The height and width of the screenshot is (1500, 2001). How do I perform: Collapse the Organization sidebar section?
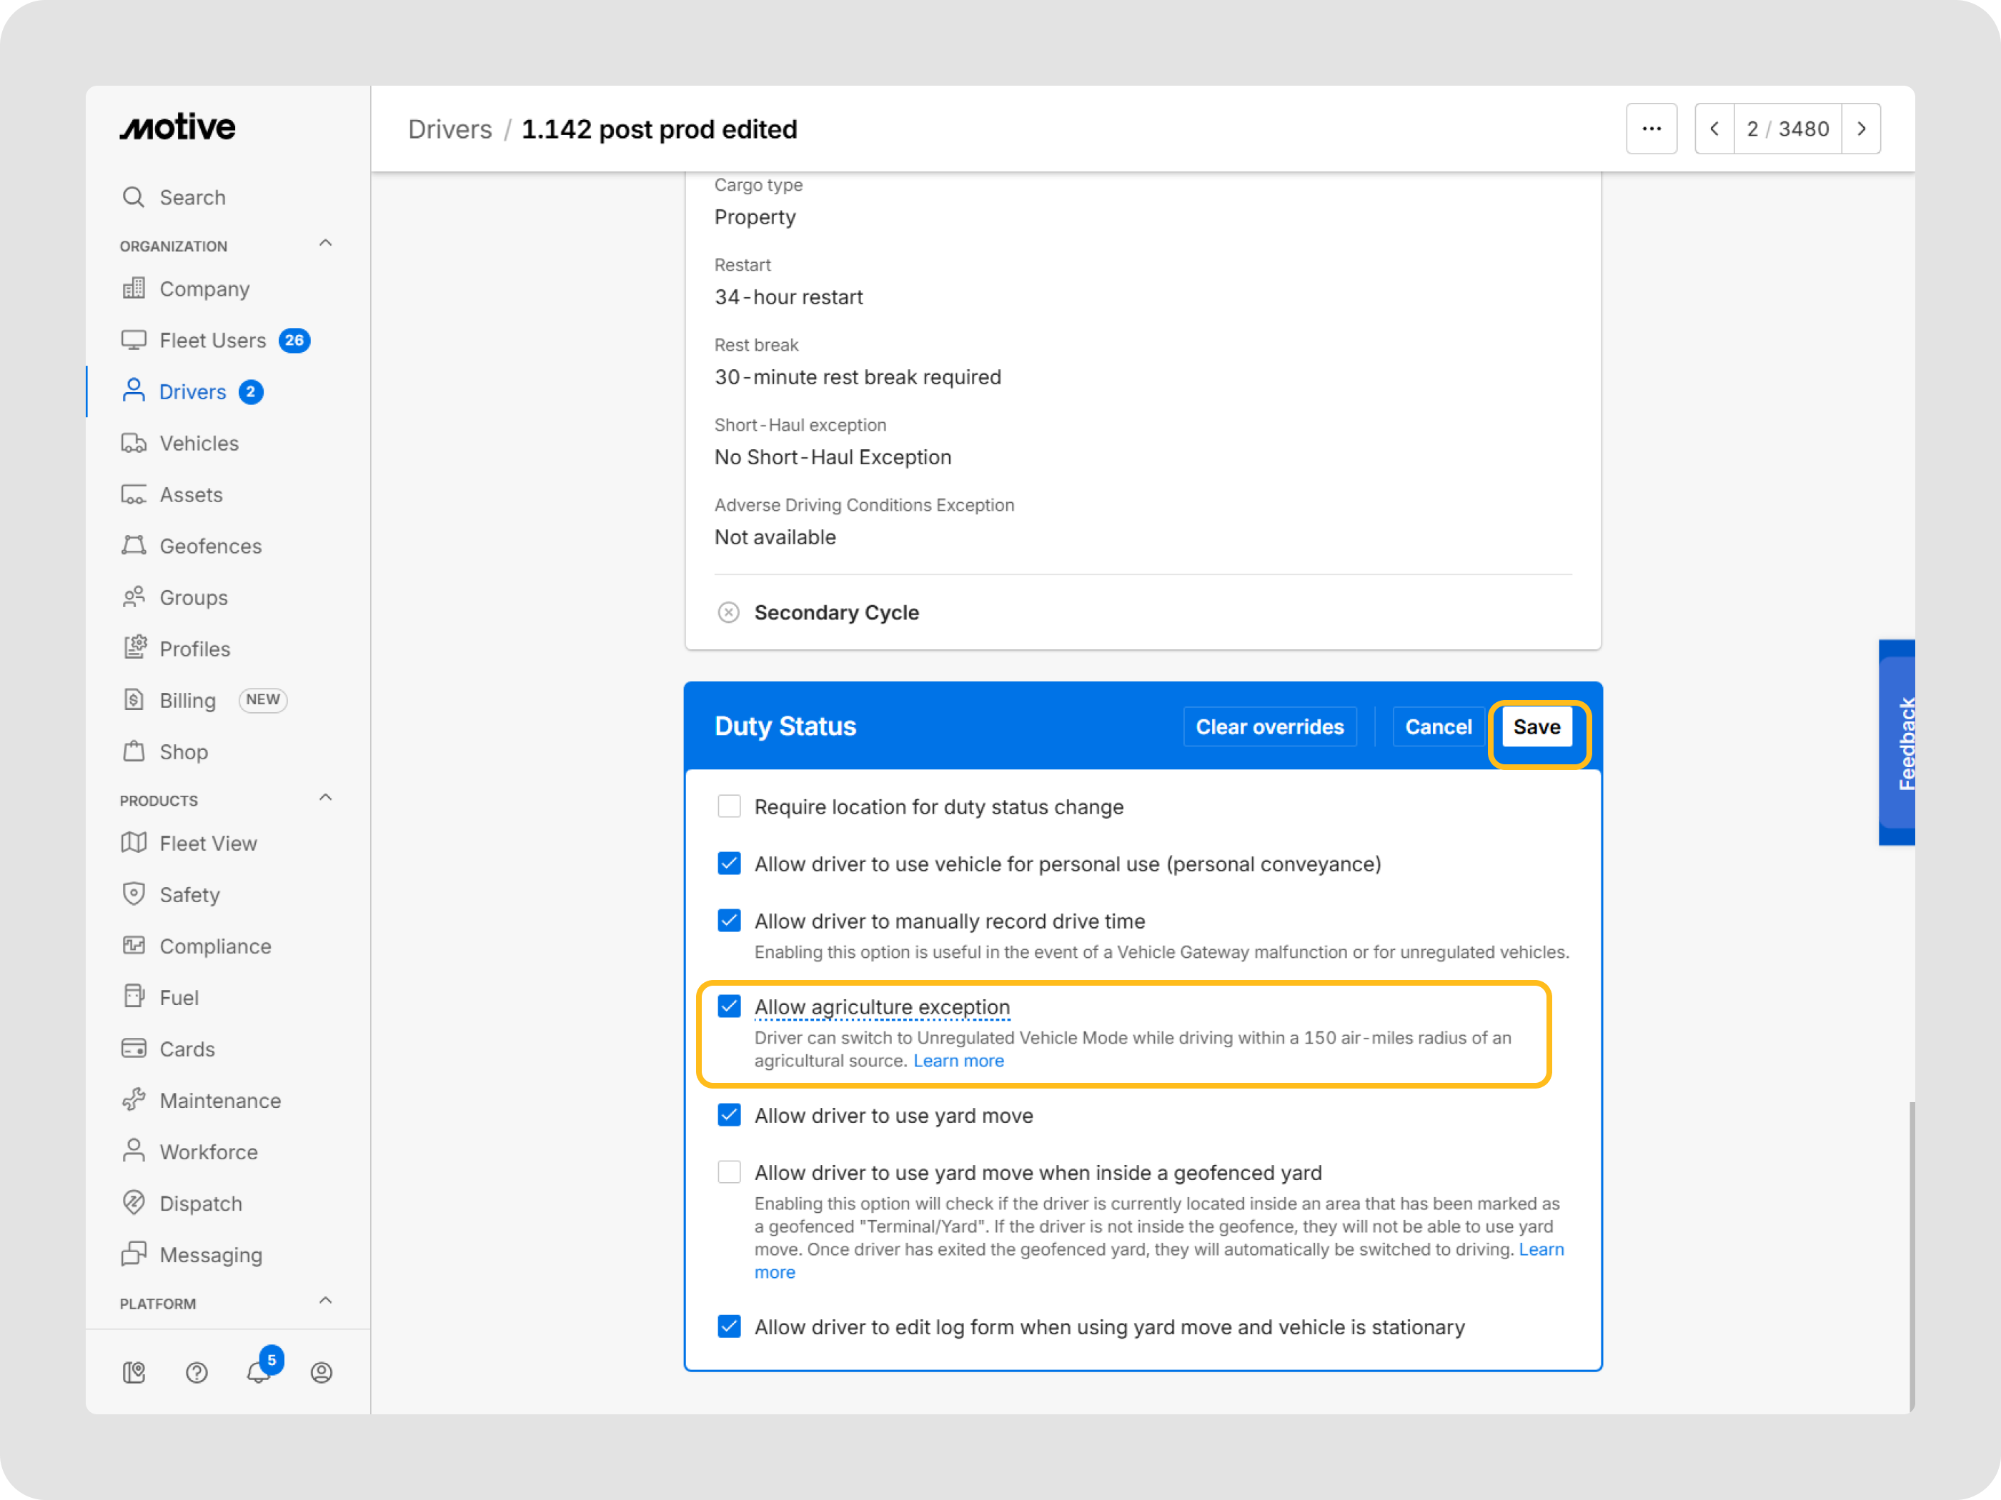326,244
